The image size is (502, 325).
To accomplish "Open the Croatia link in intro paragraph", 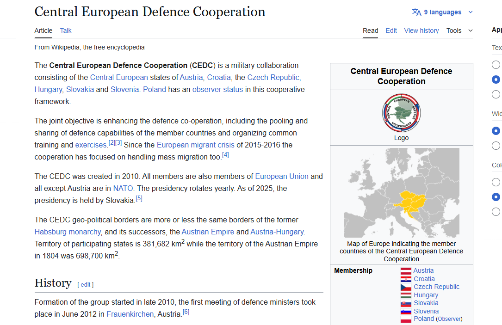I will pos(219,77).
